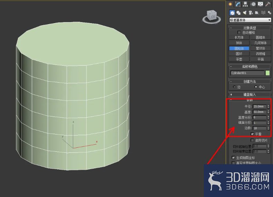Click the Cylinder001 name field
The height and width of the screenshot is (197, 273).
tap(247, 73)
